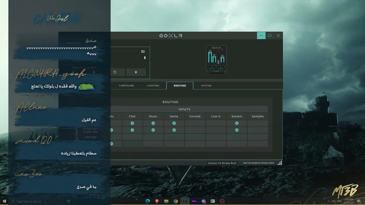Open the Windows Start menu
Viewport: 365px width, 205px height.
[4, 201]
